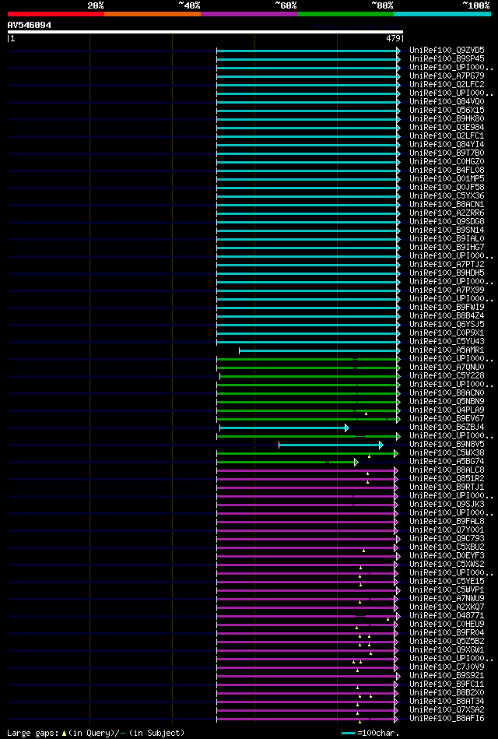Viewport: 498px width, 739px height.
Task: Open the UniRef100_Q84VQ0 hit label
Action: pos(447,101)
